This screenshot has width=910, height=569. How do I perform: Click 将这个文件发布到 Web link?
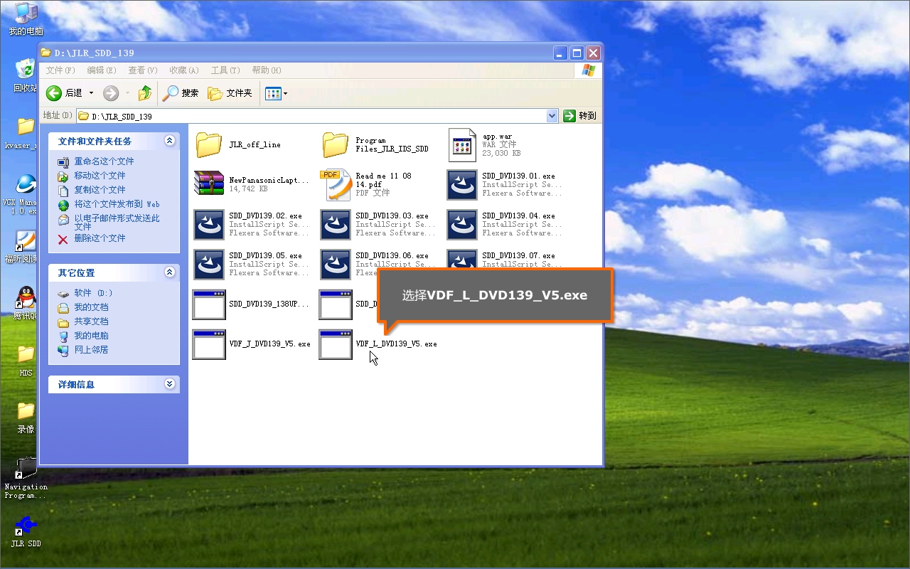pyautogui.click(x=117, y=204)
